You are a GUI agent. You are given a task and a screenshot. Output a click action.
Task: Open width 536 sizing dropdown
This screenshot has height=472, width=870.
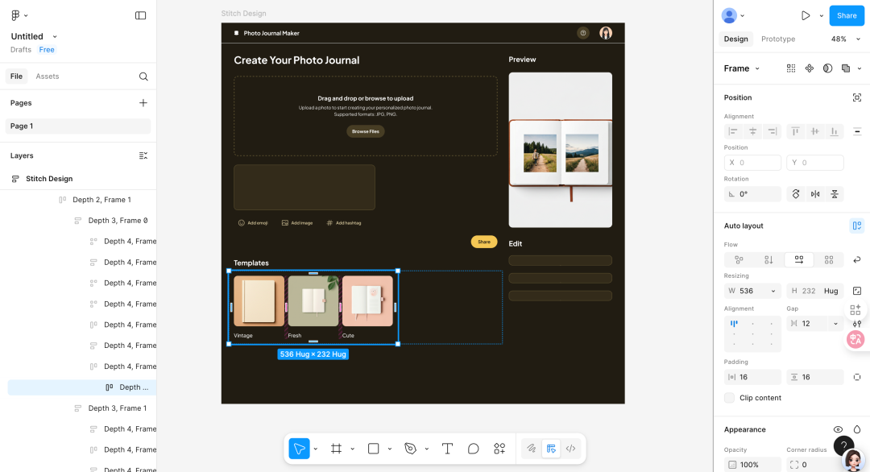point(773,292)
